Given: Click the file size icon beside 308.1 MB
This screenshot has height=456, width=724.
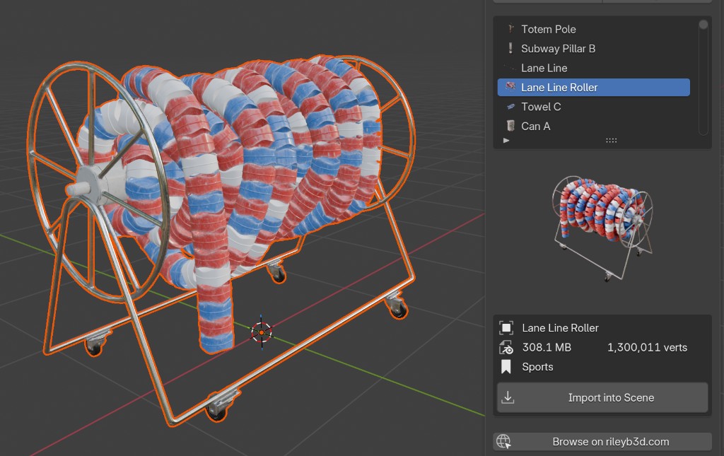Looking at the screenshot, I should (x=506, y=347).
